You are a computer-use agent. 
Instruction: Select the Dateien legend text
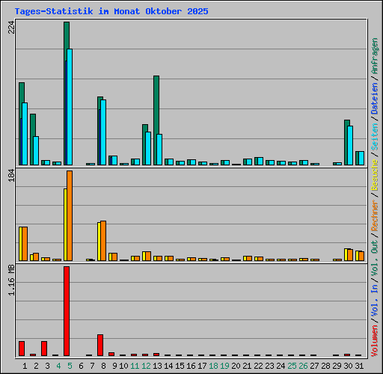(x=375, y=99)
